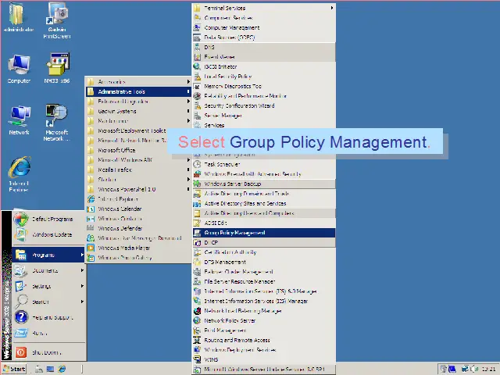
Task: Expand the Windows PowerShell 1.0 folder
Action: click(x=138, y=189)
